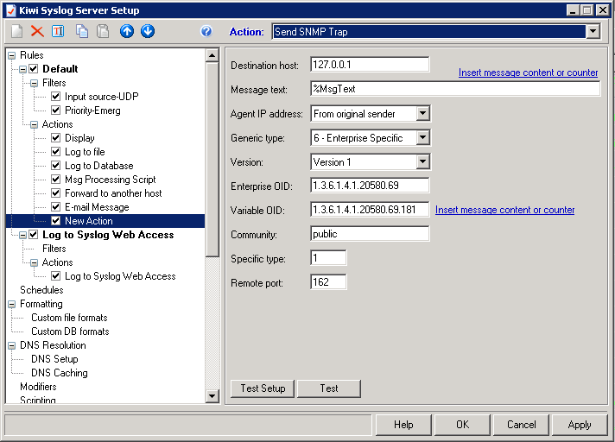This screenshot has height=442, width=615.
Task: Select Custom file formats
Action: click(69, 318)
